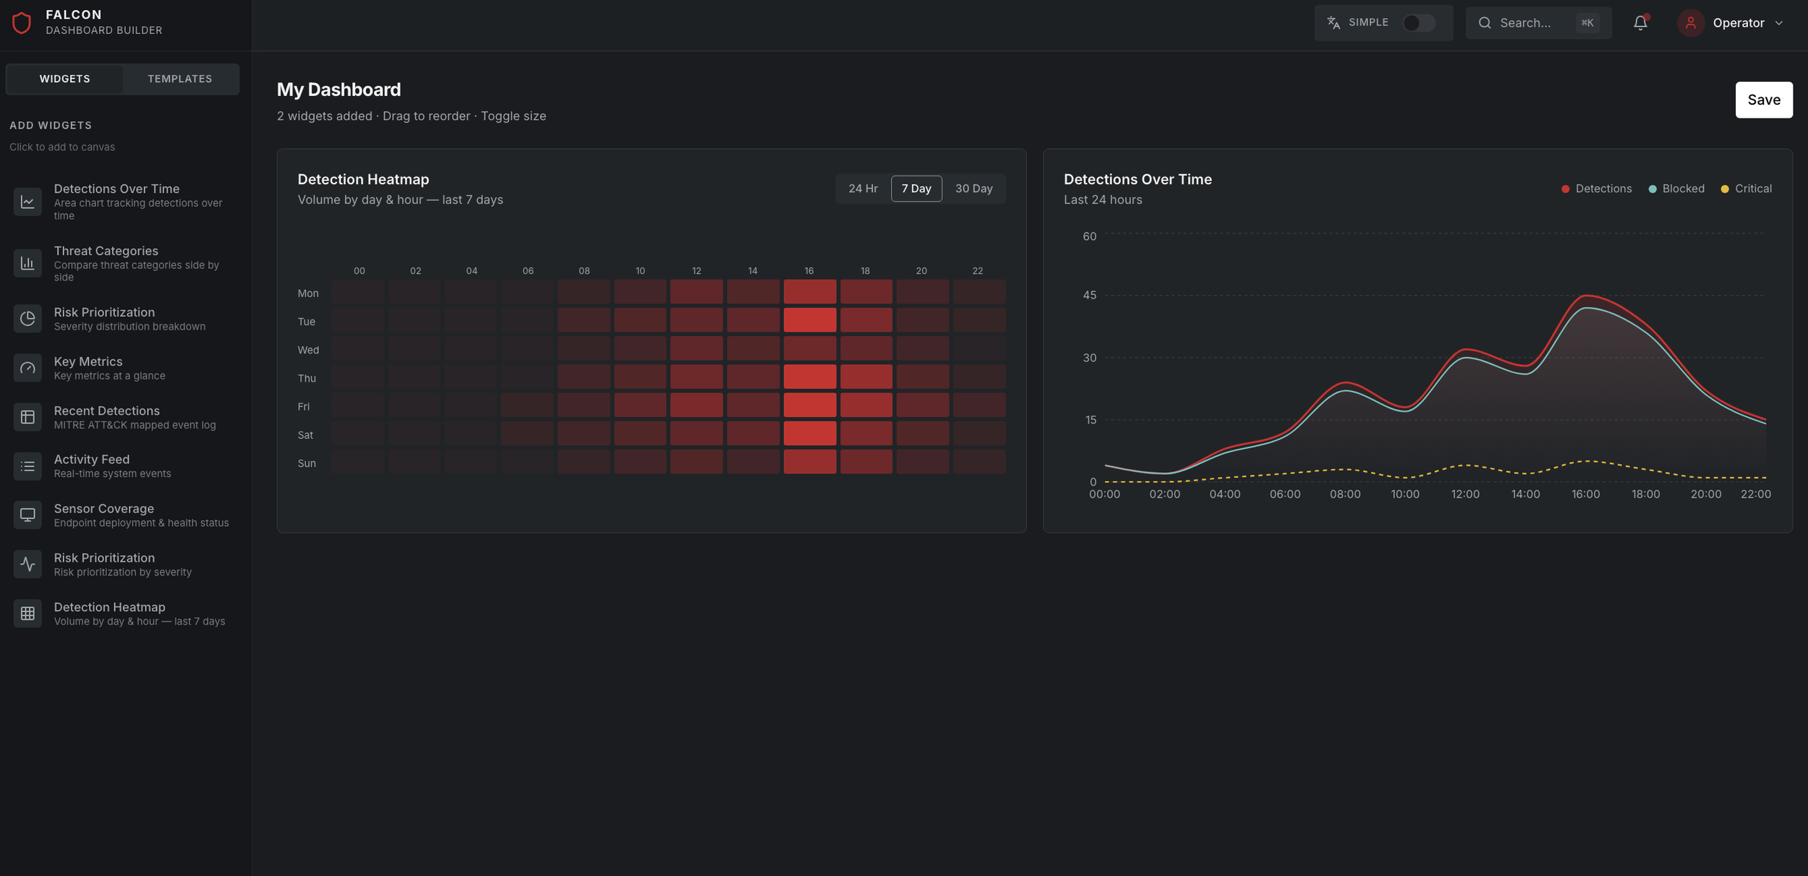1808x876 pixels.
Task: Click the Detection Heatmap grid icon in sidebar
Action: point(27,614)
